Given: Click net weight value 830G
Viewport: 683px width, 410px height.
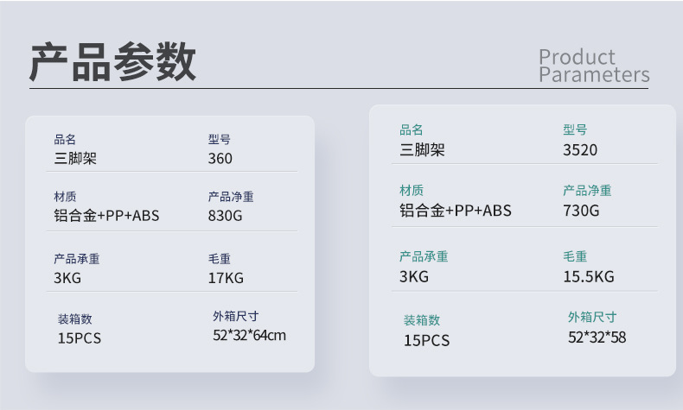Looking at the screenshot, I should pos(225,216).
